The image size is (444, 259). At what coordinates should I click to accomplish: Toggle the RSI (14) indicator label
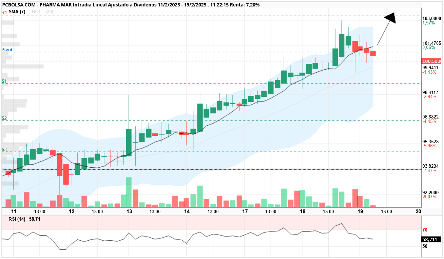[x=17, y=219]
